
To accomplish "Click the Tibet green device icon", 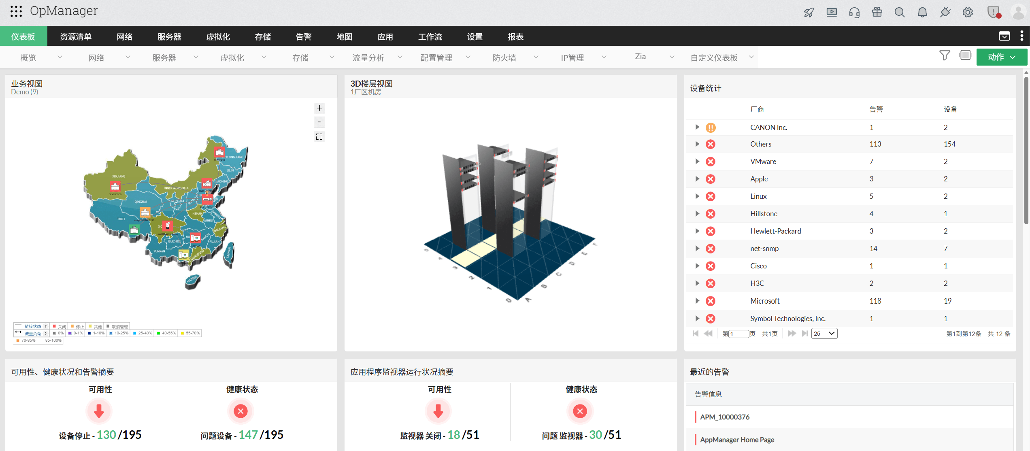I will [134, 230].
